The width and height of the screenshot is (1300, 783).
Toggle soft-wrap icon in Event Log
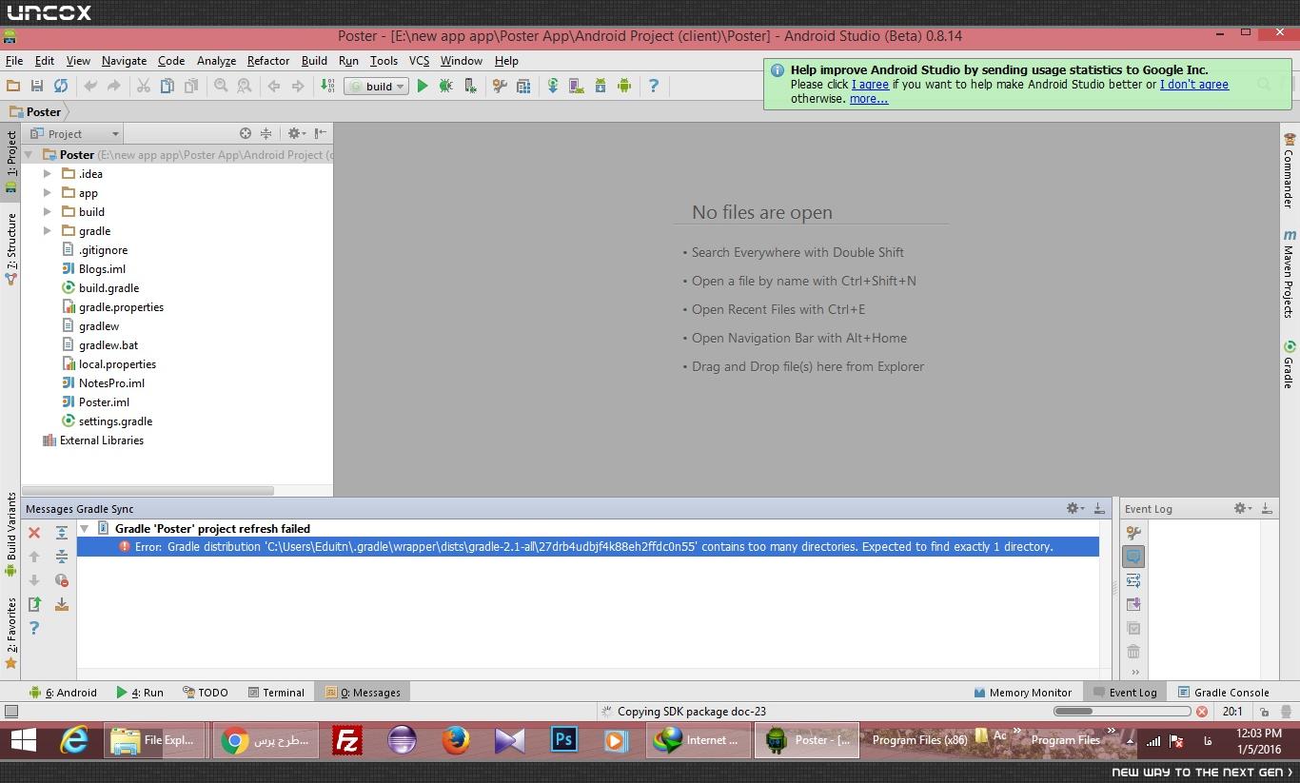(1133, 580)
